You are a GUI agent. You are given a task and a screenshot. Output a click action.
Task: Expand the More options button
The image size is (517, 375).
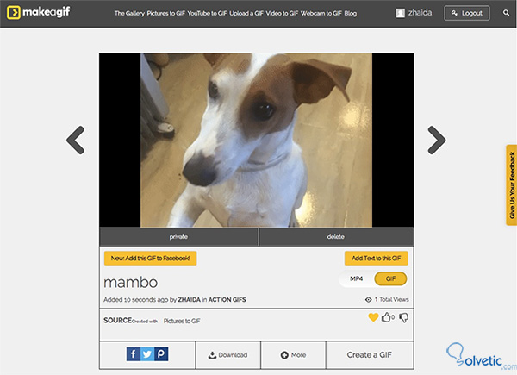tap(293, 355)
